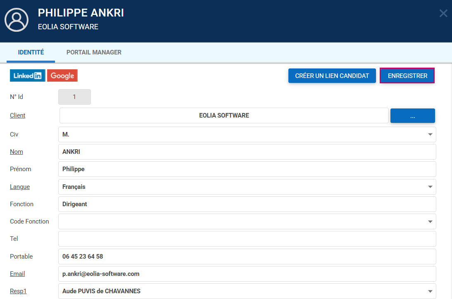Click Créer un lien candidat button
452x299 pixels.
(332, 76)
